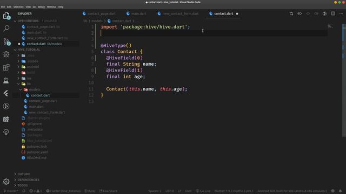Open the Search view in activity bar

(6, 29)
